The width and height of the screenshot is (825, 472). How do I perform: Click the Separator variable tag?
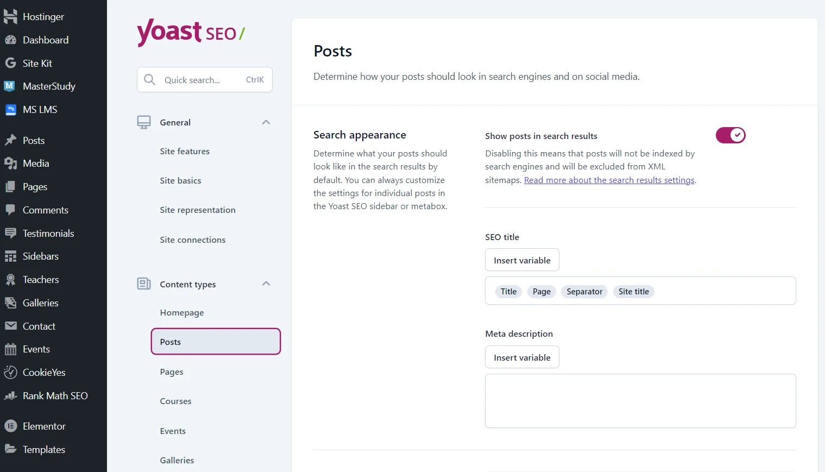point(584,292)
